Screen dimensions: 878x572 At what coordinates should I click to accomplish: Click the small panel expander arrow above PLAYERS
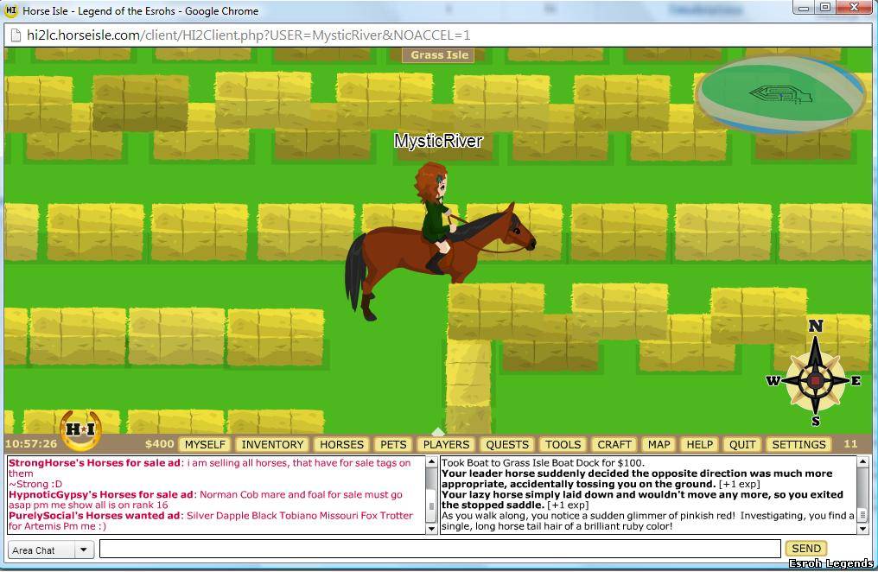point(438,431)
